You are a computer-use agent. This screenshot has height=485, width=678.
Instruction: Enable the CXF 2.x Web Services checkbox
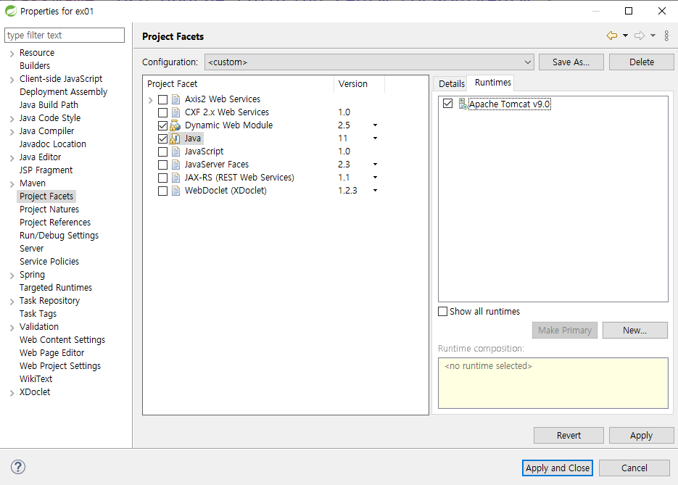pos(162,113)
